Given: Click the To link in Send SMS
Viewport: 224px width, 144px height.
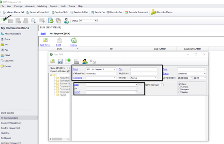Looking at the screenshot, I should pyautogui.click(x=121, y=69).
